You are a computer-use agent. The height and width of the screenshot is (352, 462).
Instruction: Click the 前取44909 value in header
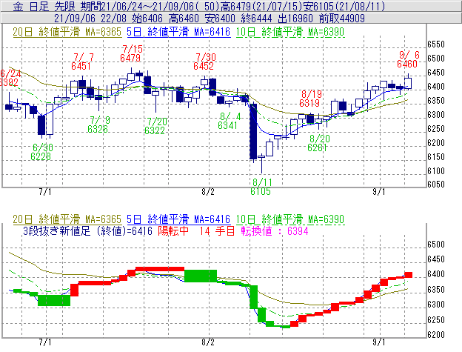pos(342,19)
